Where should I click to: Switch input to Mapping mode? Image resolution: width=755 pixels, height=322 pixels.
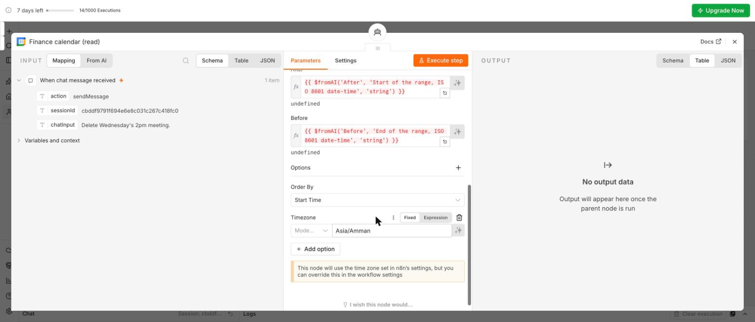pos(64,61)
